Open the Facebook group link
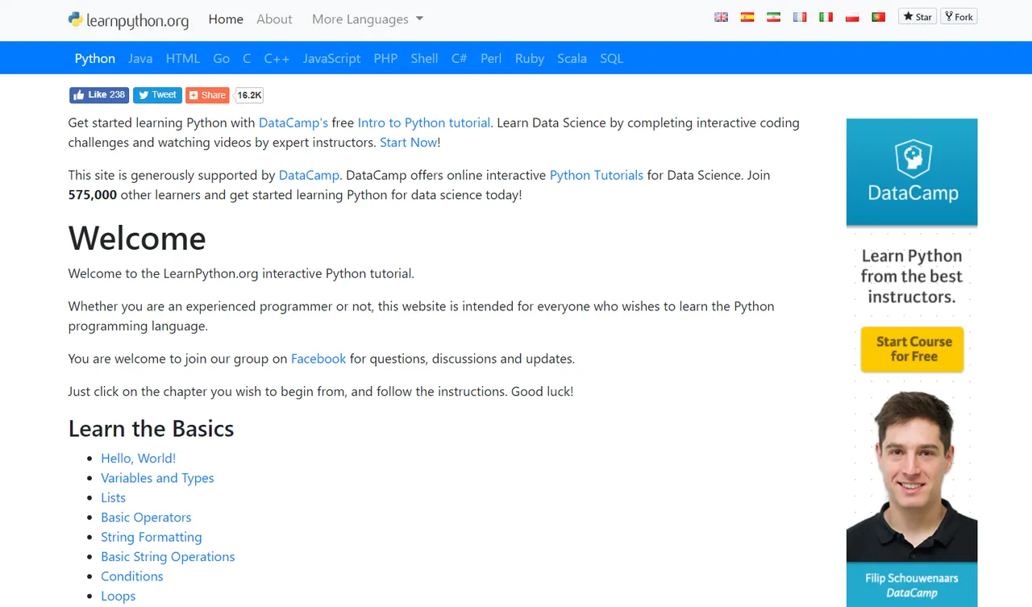The width and height of the screenshot is (1032, 607). (318, 359)
